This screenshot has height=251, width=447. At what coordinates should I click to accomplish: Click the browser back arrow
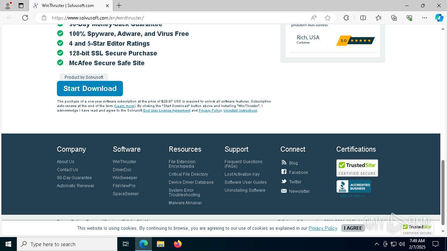[10, 18]
